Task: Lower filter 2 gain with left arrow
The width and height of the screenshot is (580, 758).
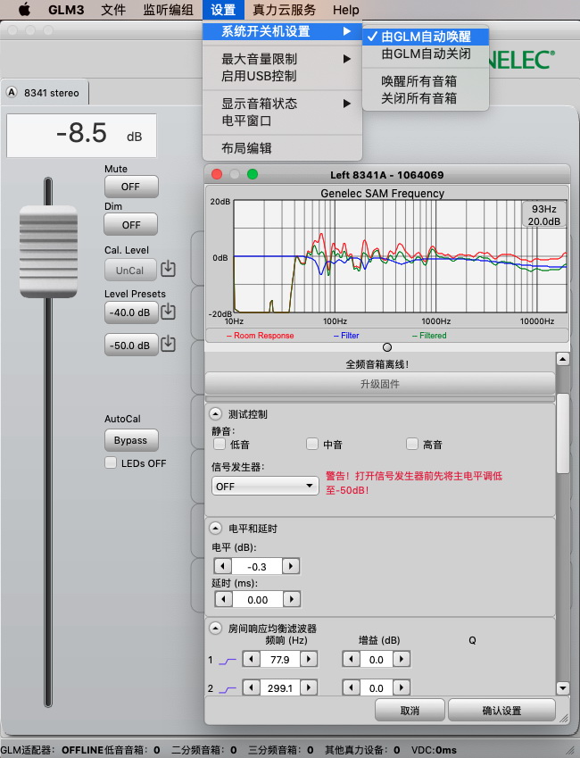Action: pos(351,687)
